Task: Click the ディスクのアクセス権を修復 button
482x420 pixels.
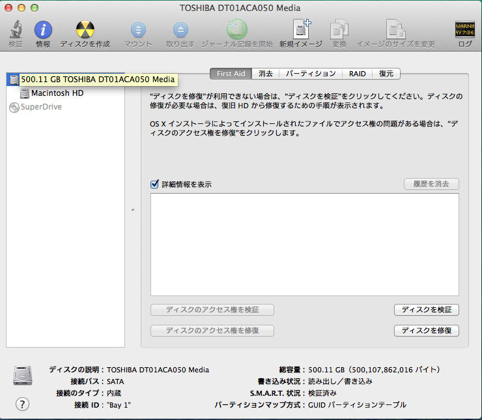Action: click(212, 331)
